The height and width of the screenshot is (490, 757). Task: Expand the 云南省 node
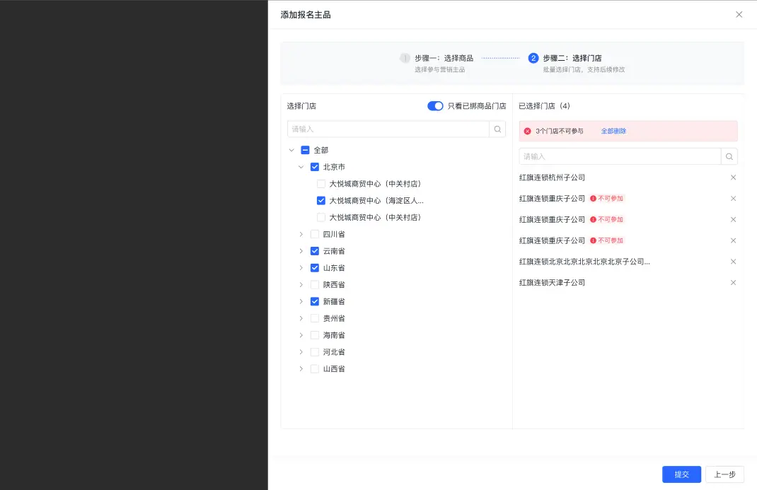click(x=301, y=251)
